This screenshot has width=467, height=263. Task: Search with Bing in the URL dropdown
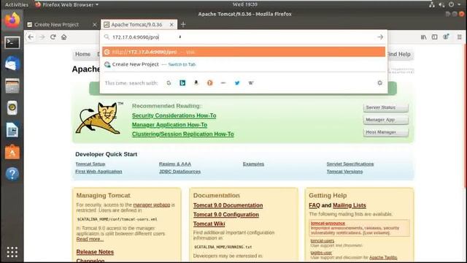click(x=182, y=83)
